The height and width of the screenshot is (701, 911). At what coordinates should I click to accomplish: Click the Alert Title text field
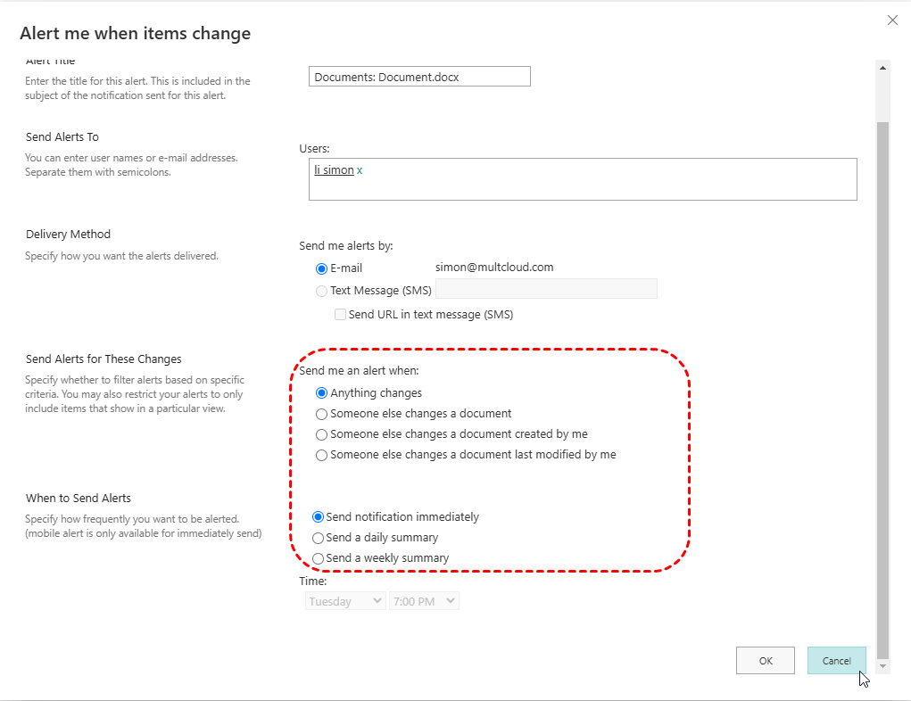tap(419, 77)
